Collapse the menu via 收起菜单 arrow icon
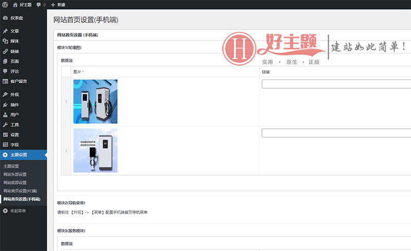The width and height of the screenshot is (411, 251). click(5, 210)
